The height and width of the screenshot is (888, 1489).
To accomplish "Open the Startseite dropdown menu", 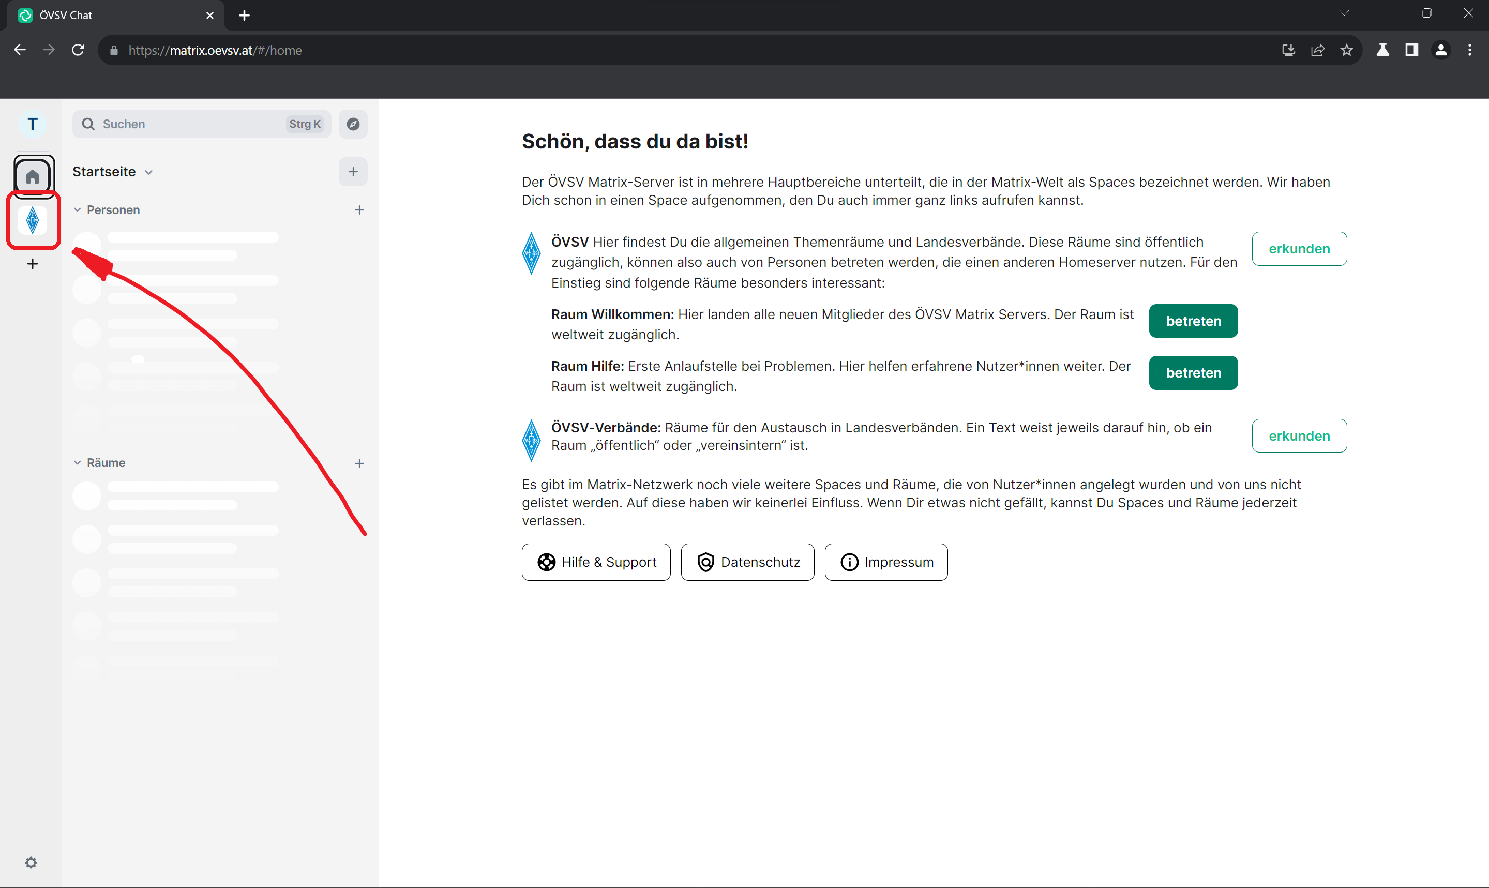I will [112, 172].
